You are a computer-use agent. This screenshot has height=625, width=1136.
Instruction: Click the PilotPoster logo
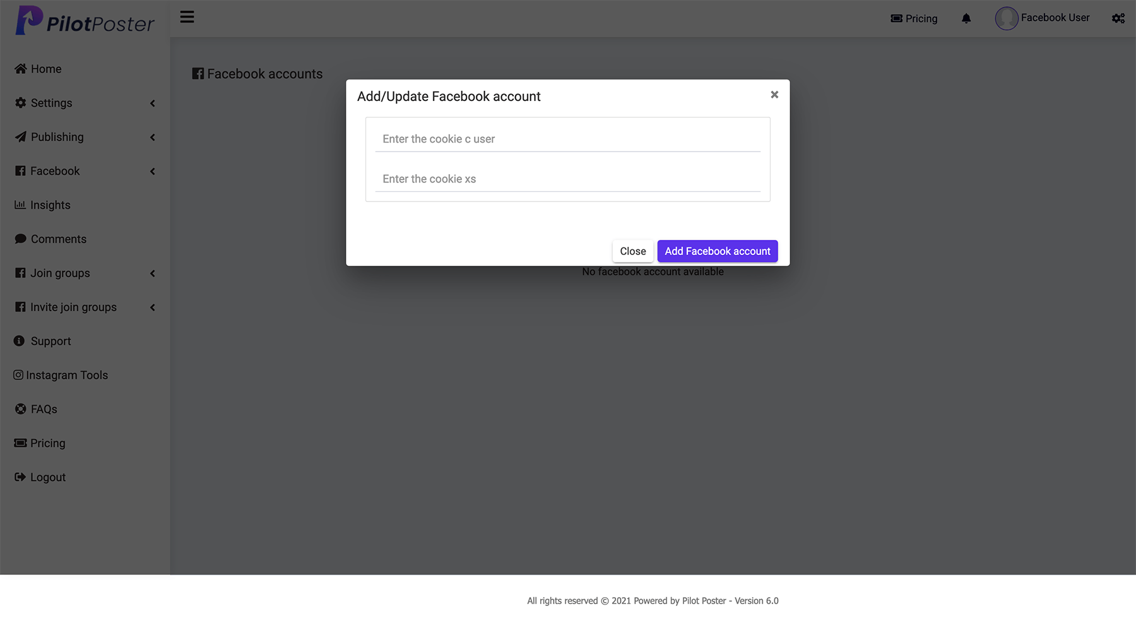(85, 20)
